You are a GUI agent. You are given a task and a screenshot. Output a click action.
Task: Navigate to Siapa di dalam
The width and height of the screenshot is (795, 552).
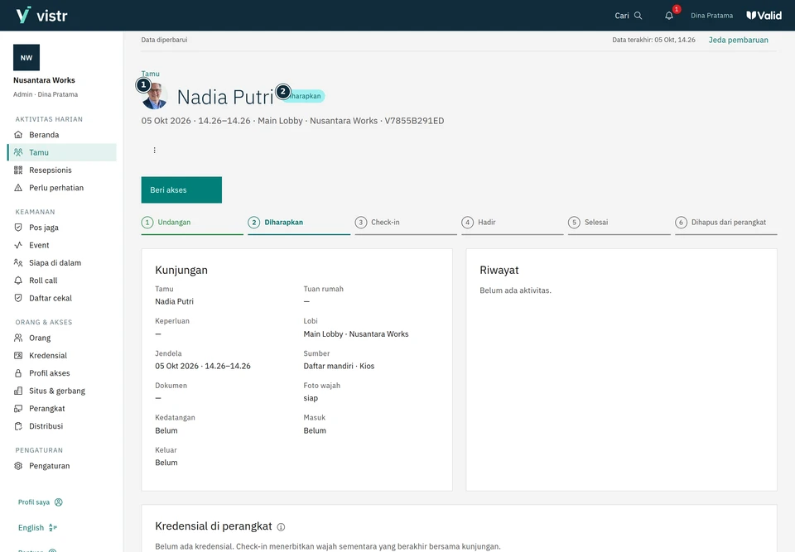(x=62, y=262)
